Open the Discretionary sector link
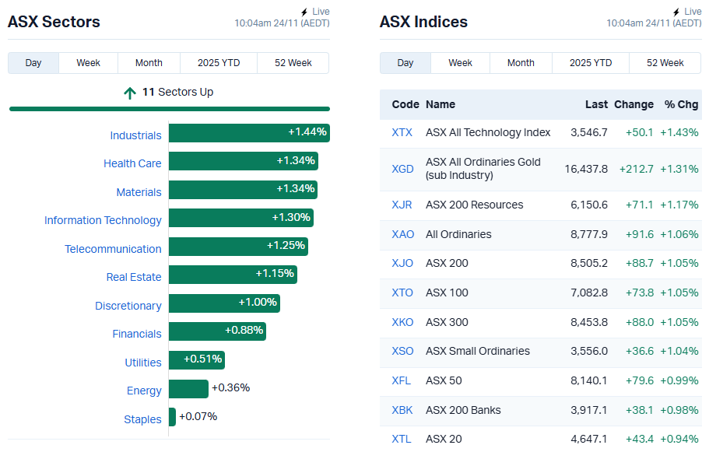Image resolution: width=709 pixels, height=452 pixels. 128,306
